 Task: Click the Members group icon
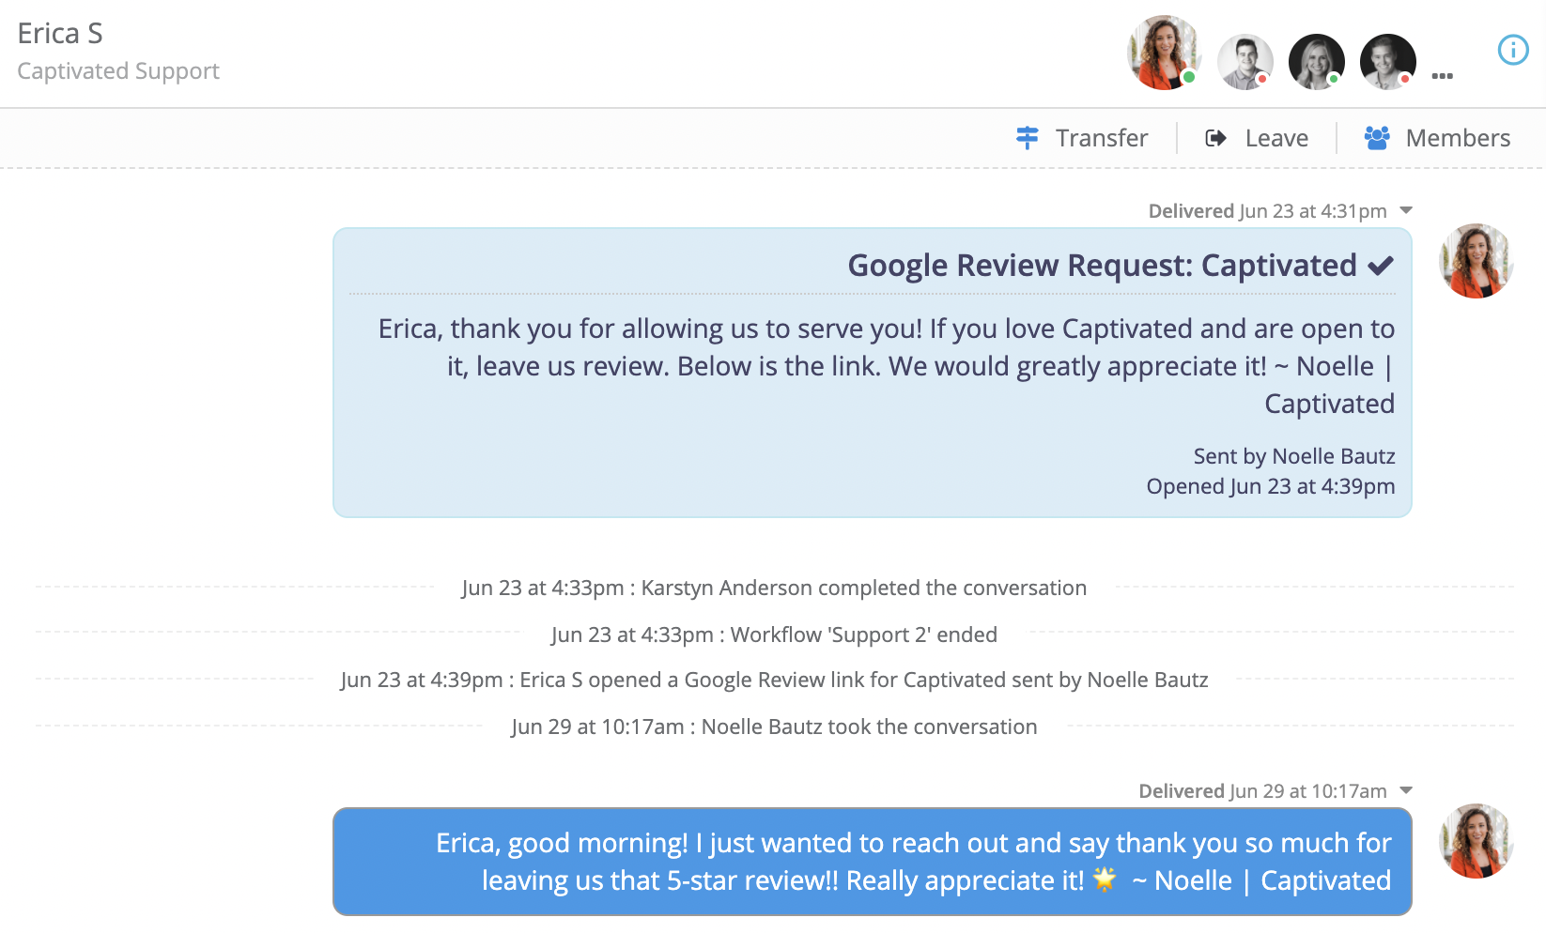[1376, 138]
